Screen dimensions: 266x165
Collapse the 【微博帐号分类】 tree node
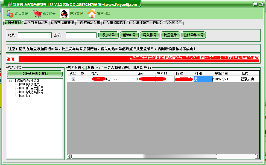(10, 81)
